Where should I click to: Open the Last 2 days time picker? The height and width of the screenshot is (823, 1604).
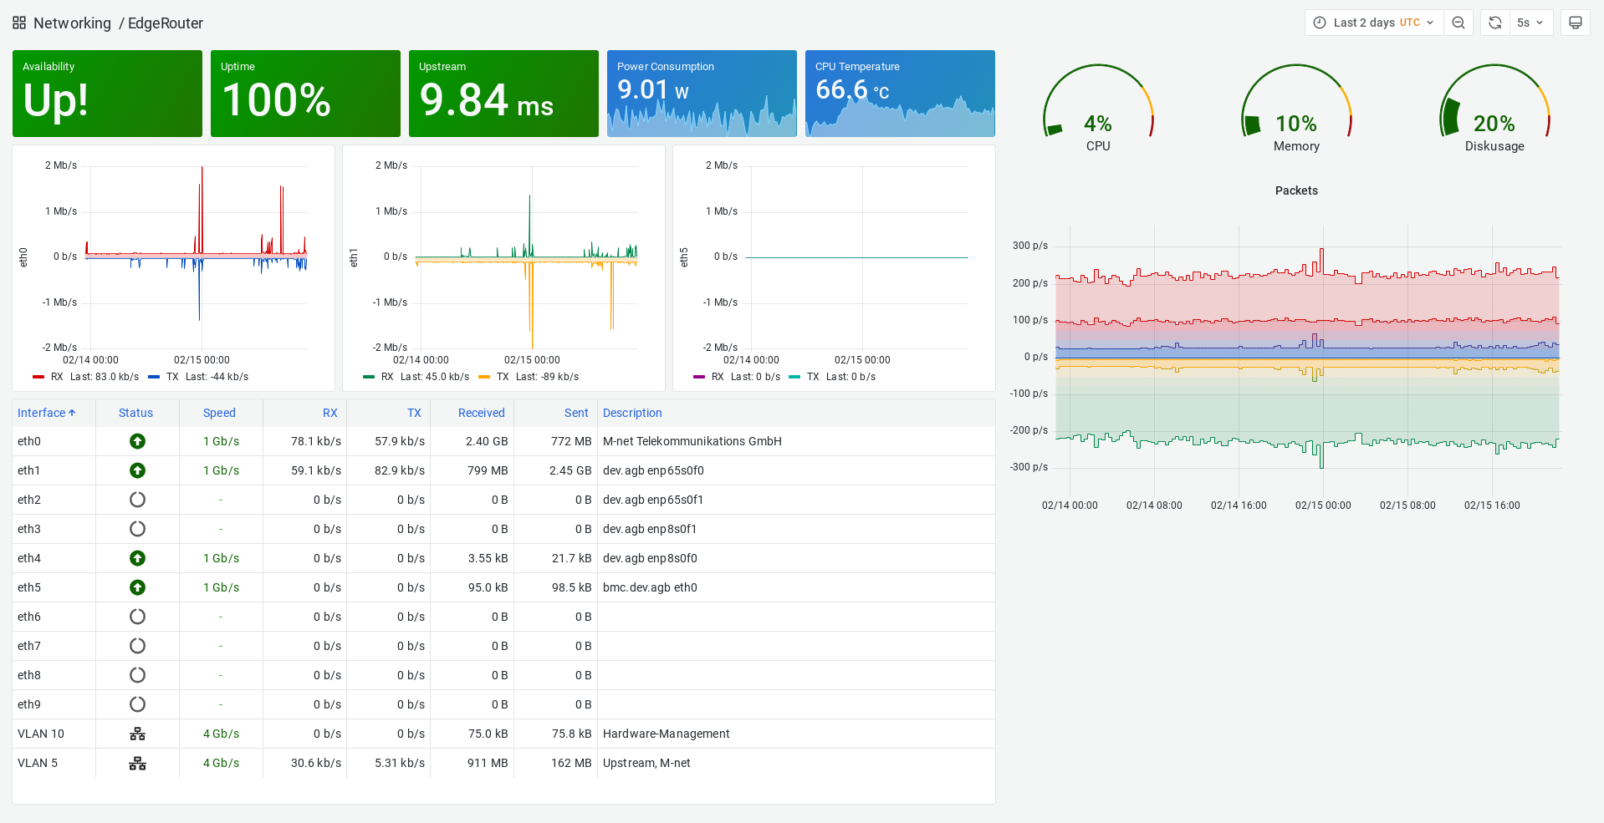[x=1372, y=23]
